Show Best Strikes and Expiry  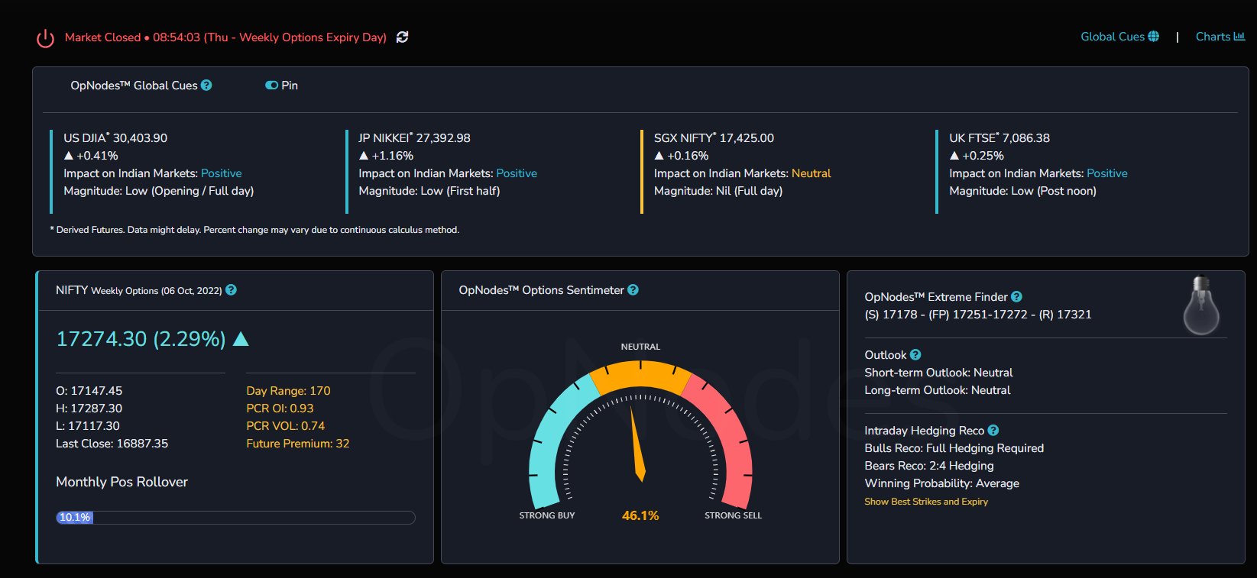[x=926, y=502]
